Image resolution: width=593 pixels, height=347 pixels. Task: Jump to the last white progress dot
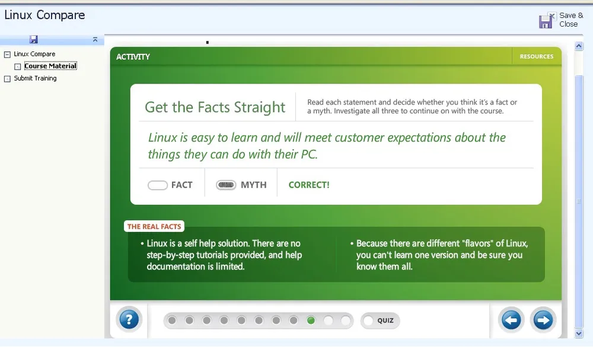coord(346,320)
